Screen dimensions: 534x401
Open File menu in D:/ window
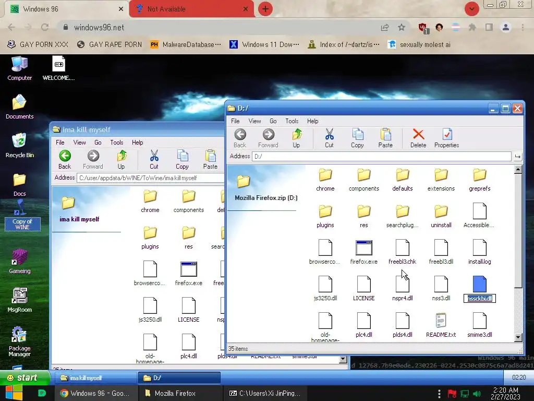[x=235, y=121]
